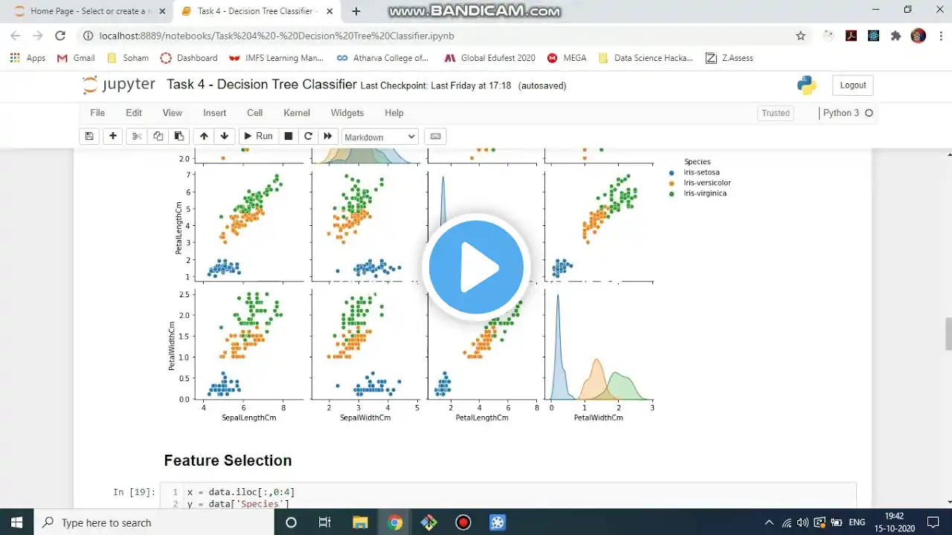
Task: Open the Data Science Hacka... bookmark folder
Action: pyautogui.click(x=646, y=58)
